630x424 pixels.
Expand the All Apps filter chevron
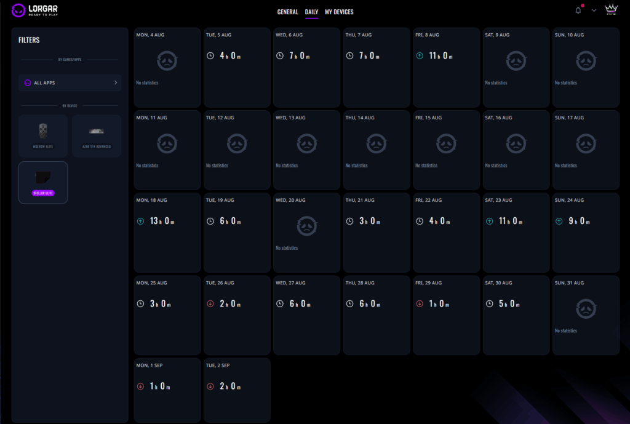pos(115,82)
